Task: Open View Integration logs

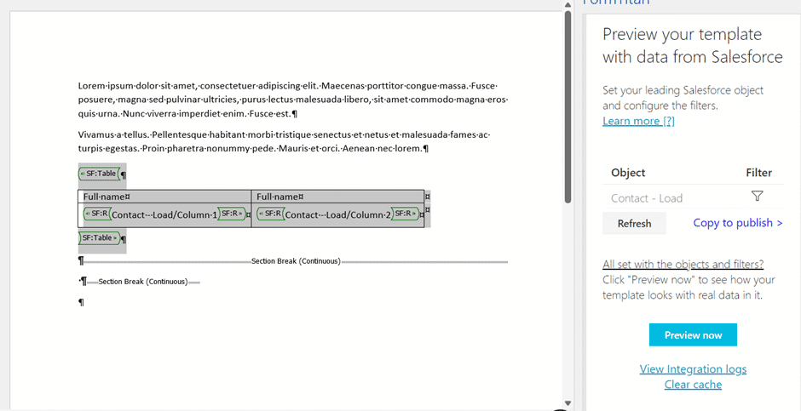Action: [693, 368]
